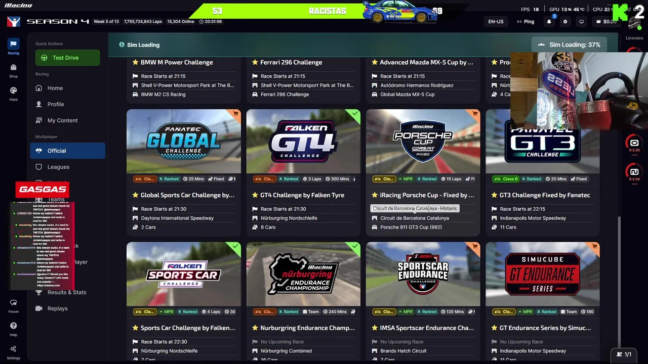Open the IMSA Sportscar Endurance thumbnail

tap(423, 274)
